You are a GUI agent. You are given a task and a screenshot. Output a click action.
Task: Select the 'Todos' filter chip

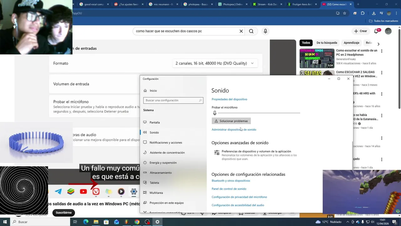click(306, 43)
